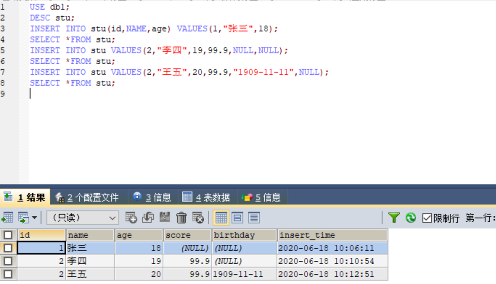Select the age cell showing 20
Image resolution: width=496 pixels, height=284 pixels.
pyautogui.click(x=139, y=274)
